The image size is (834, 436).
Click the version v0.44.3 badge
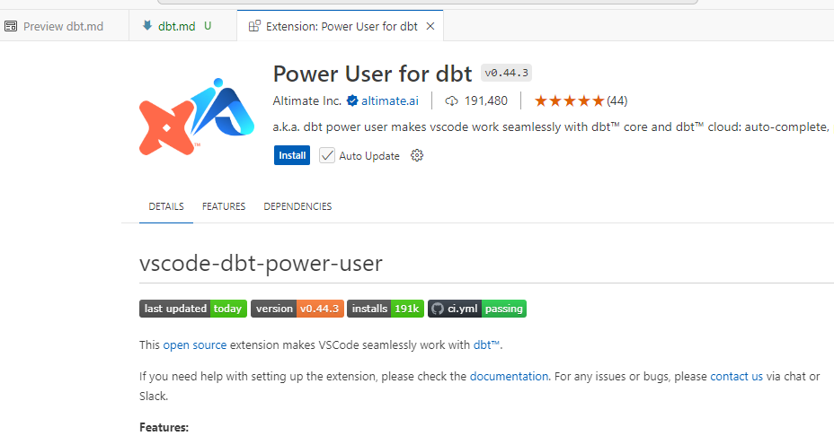297,309
